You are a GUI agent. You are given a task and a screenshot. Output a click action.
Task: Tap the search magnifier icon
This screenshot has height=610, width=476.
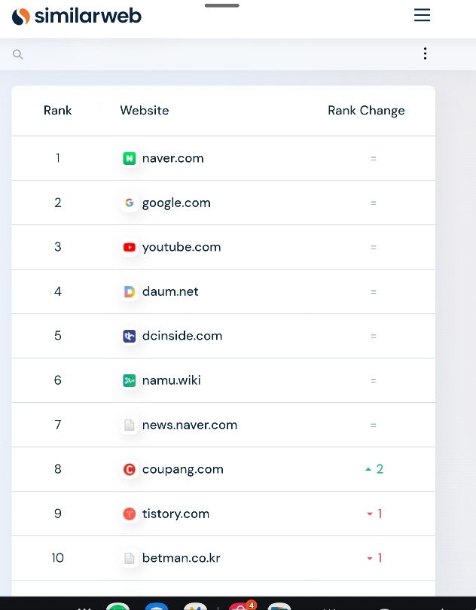click(x=17, y=54)
